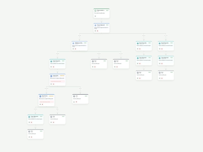Screen dimensions: 203x152
Task: Add step between start node and Finance Approval
Action: 101,21
